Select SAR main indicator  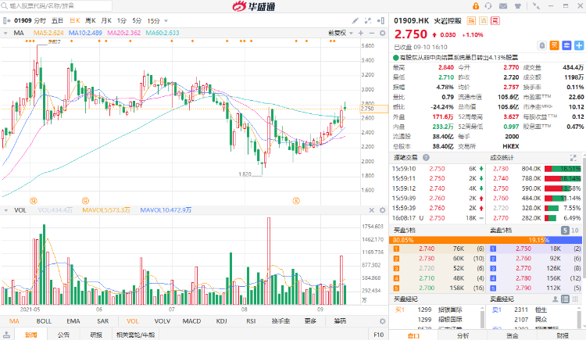(x=103, y=321)
